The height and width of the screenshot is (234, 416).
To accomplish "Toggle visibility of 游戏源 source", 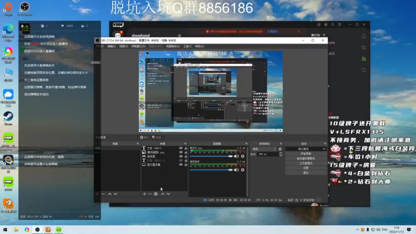I will click(180, 157).
